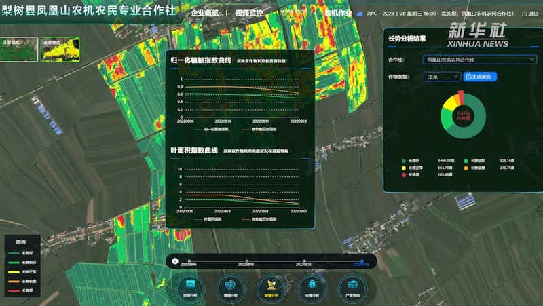
Task: Click the 生成报告 button
Action: (x=480, y=77)
